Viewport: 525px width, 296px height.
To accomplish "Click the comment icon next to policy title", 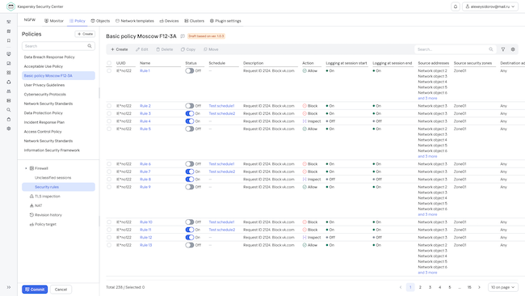I will point(183,36).
